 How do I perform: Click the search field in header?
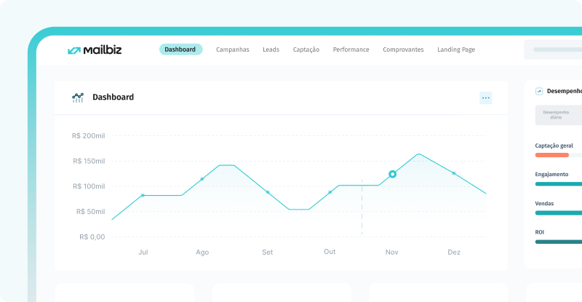pyautogui.click(x=553, y=49)
